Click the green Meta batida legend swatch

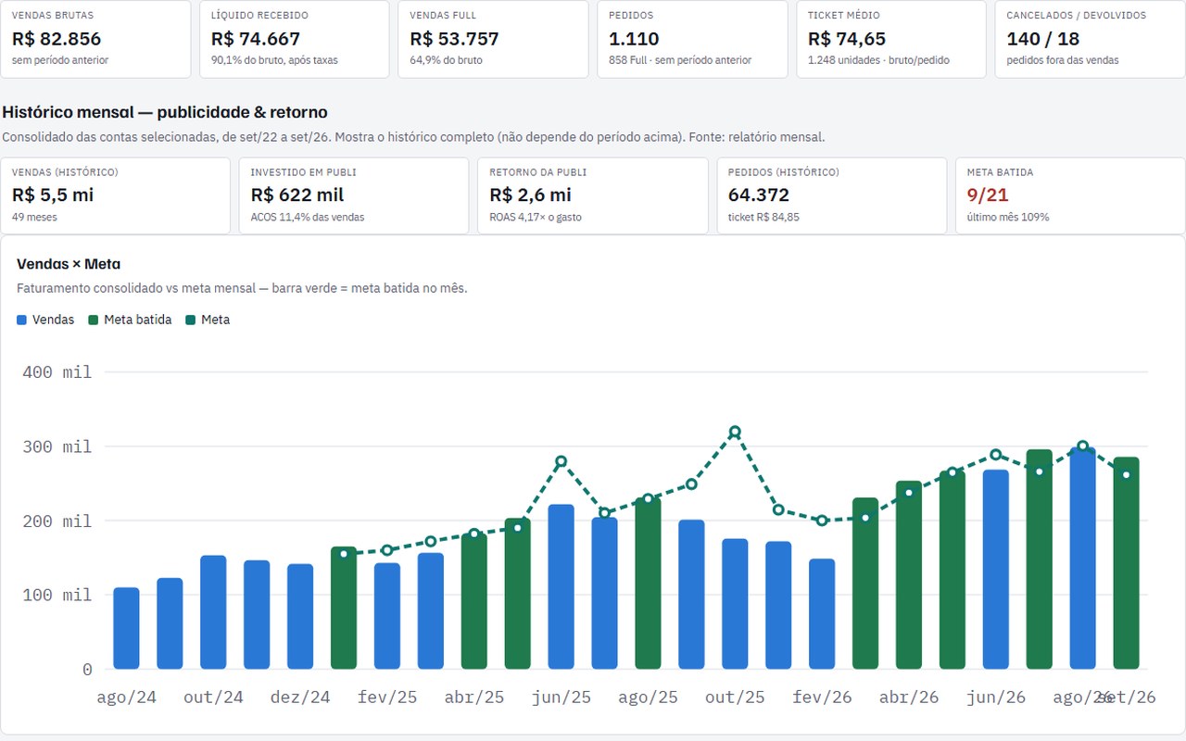click(94, 320)
